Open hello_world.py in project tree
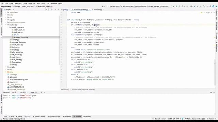The image size is (218, 122). [x=17, y=52]
